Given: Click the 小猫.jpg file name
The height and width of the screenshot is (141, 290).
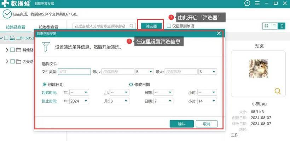Looking at the screenshot, I should click(x=259, y=104).
